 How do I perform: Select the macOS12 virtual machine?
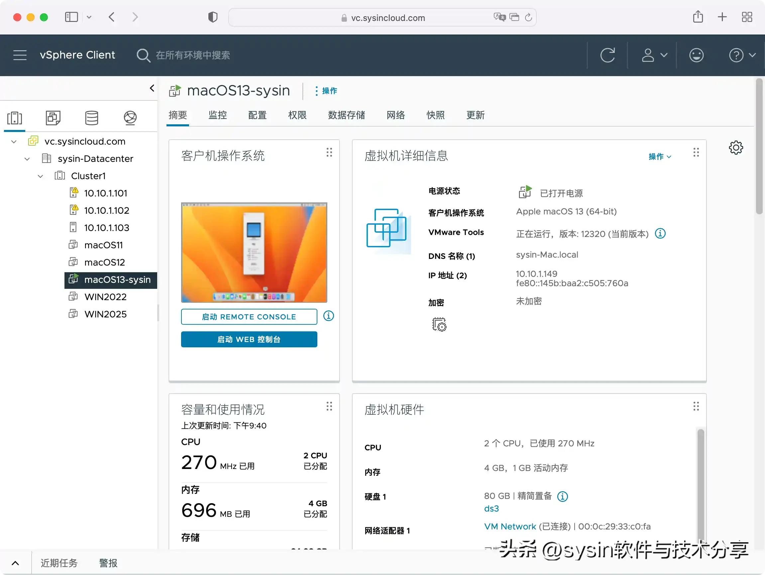pos(105,262)
